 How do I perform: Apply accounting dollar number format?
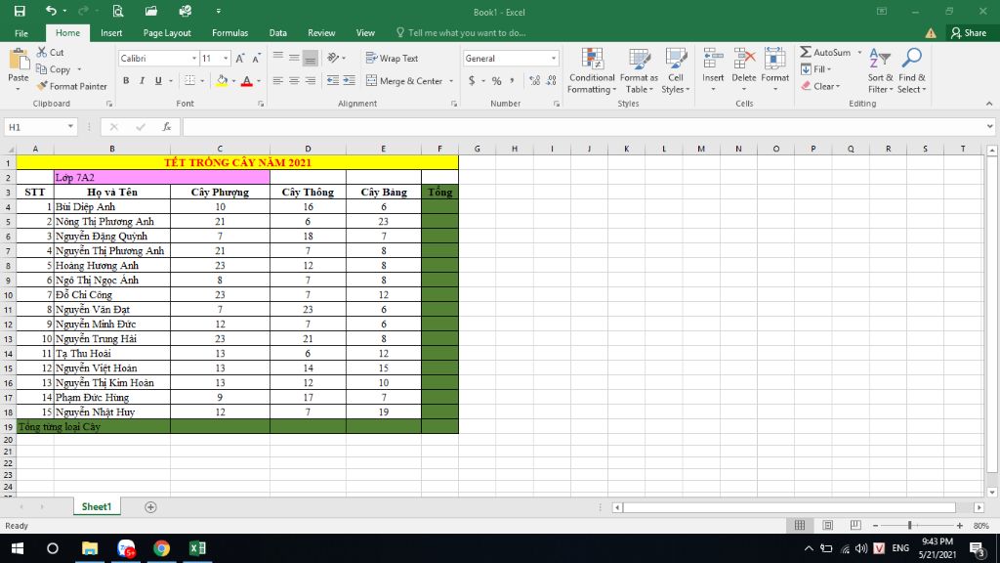472,80
